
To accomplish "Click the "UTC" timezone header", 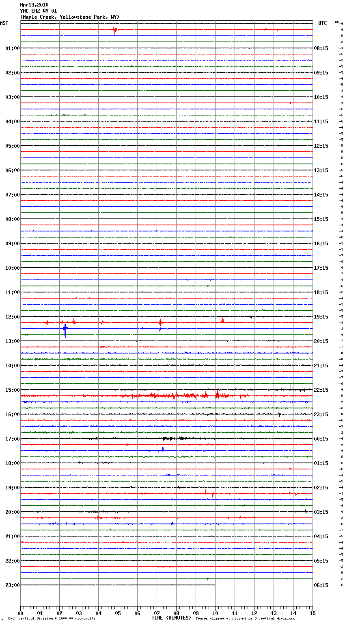I will pos(323,23).
